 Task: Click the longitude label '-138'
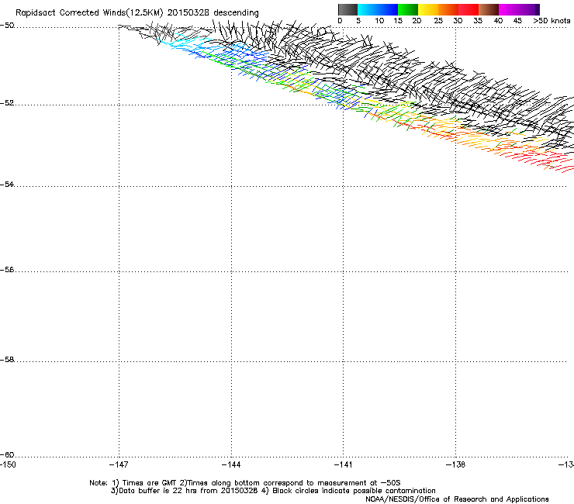[455, 464]
